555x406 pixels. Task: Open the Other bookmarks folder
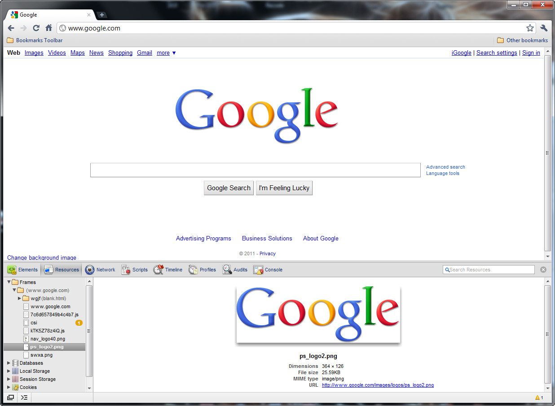pyautogui.click(x=522, y=40)
